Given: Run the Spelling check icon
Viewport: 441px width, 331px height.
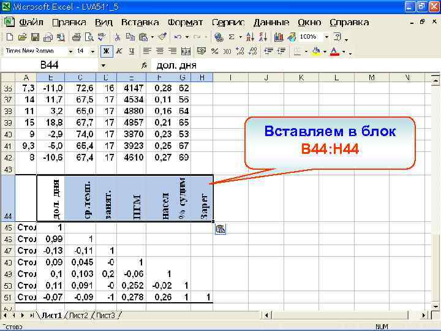Looking at the screenshot, I should tap(102, 37).
